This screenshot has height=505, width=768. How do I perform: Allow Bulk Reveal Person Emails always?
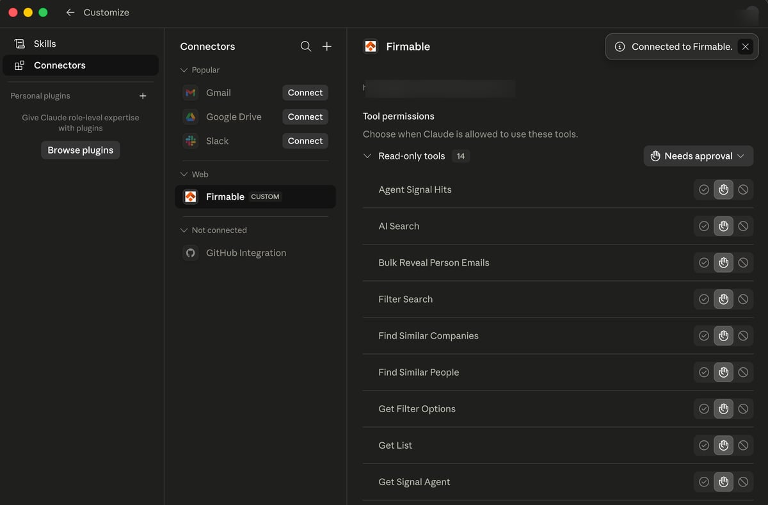pyautogui.click(x=704, y=262)
